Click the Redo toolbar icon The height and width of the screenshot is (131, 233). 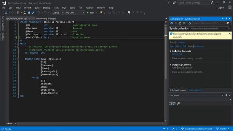pyautogui.click(x=45, y=13)
